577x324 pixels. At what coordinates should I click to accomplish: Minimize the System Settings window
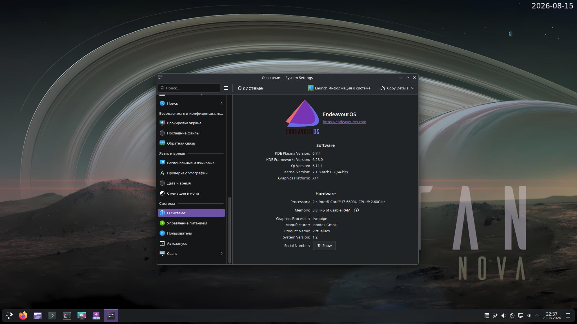click(401, 78)
